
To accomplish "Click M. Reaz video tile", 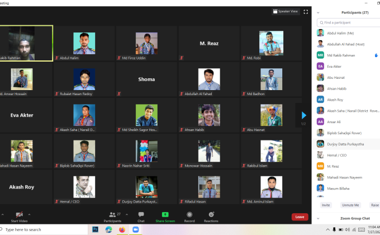I will pyautogui.click(x=209, y=43).
